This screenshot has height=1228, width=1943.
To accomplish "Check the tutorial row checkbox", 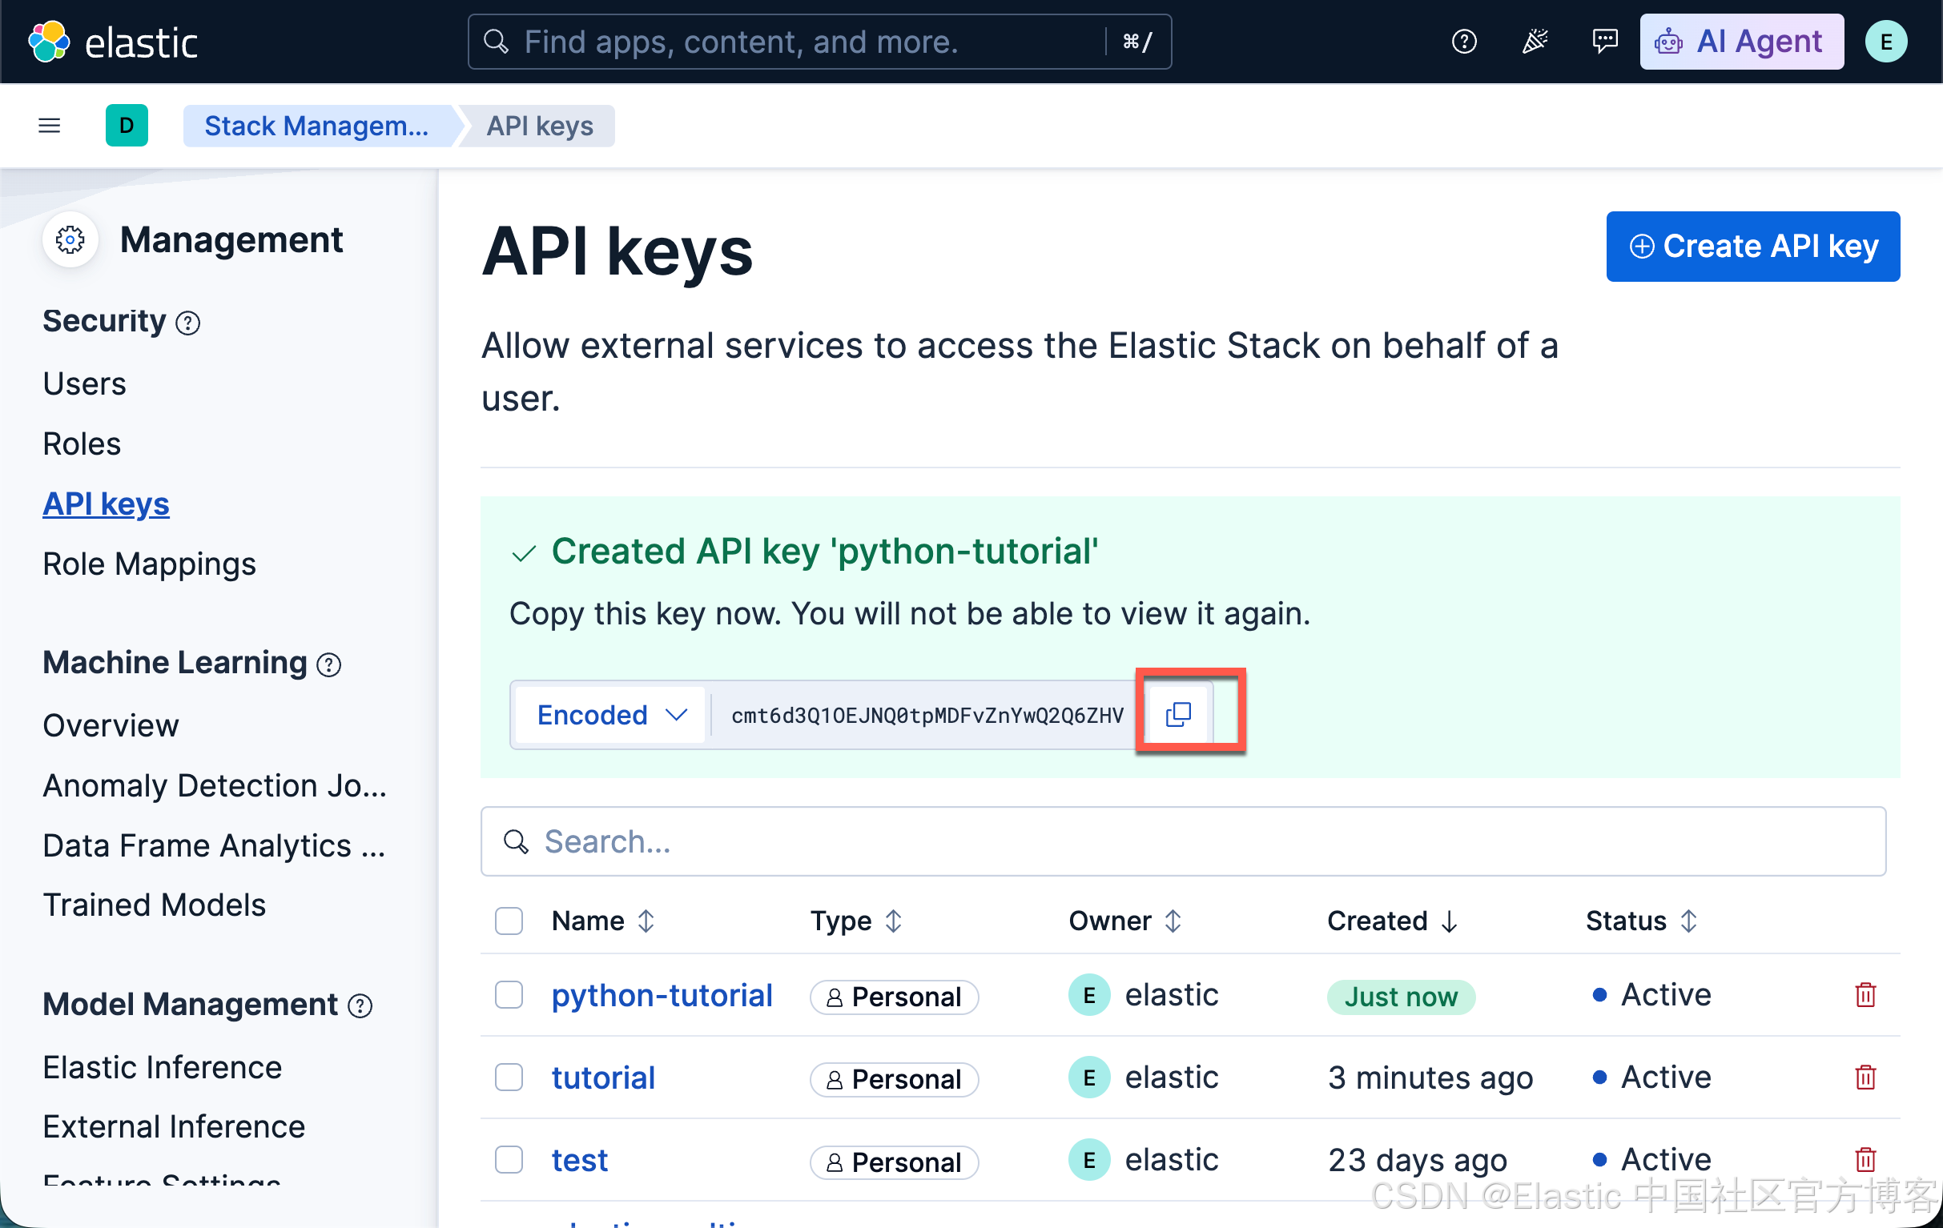I will [509, 1078].
